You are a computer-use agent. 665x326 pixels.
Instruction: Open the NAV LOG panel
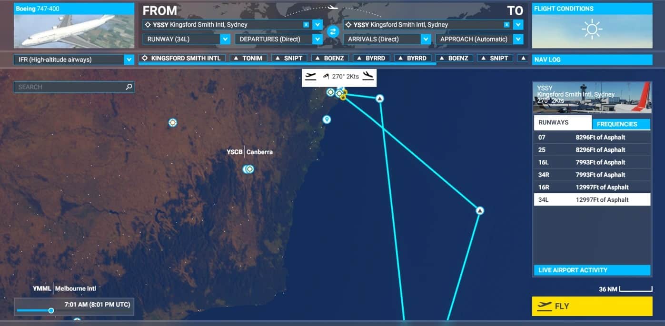point(592,59)
